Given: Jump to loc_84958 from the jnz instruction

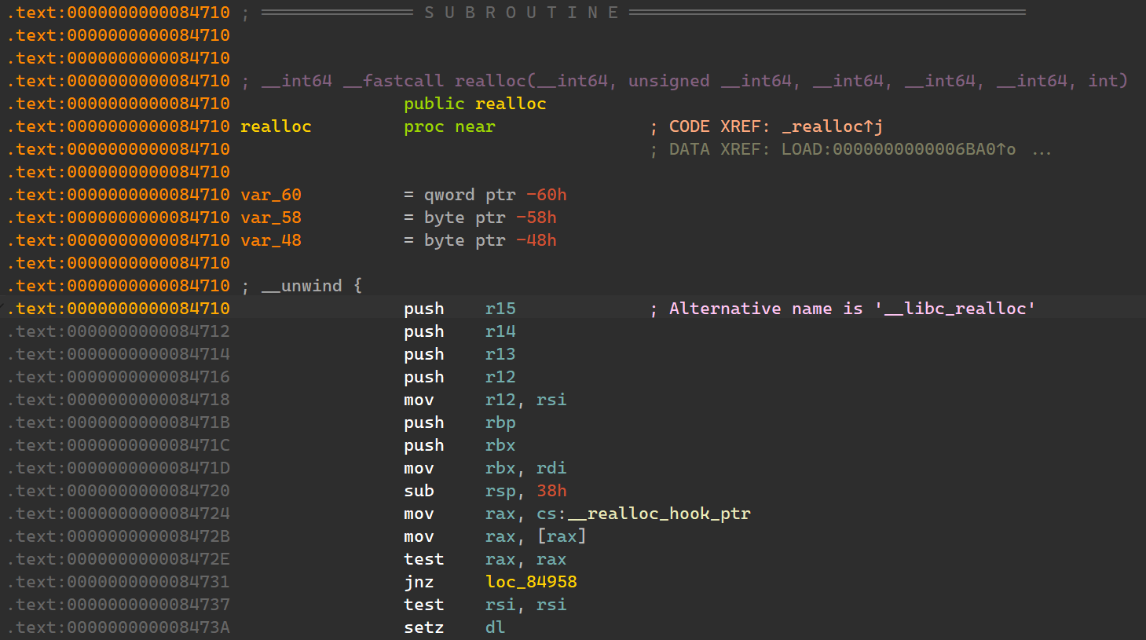Looking at the screenshot, I should coord(531,582).
